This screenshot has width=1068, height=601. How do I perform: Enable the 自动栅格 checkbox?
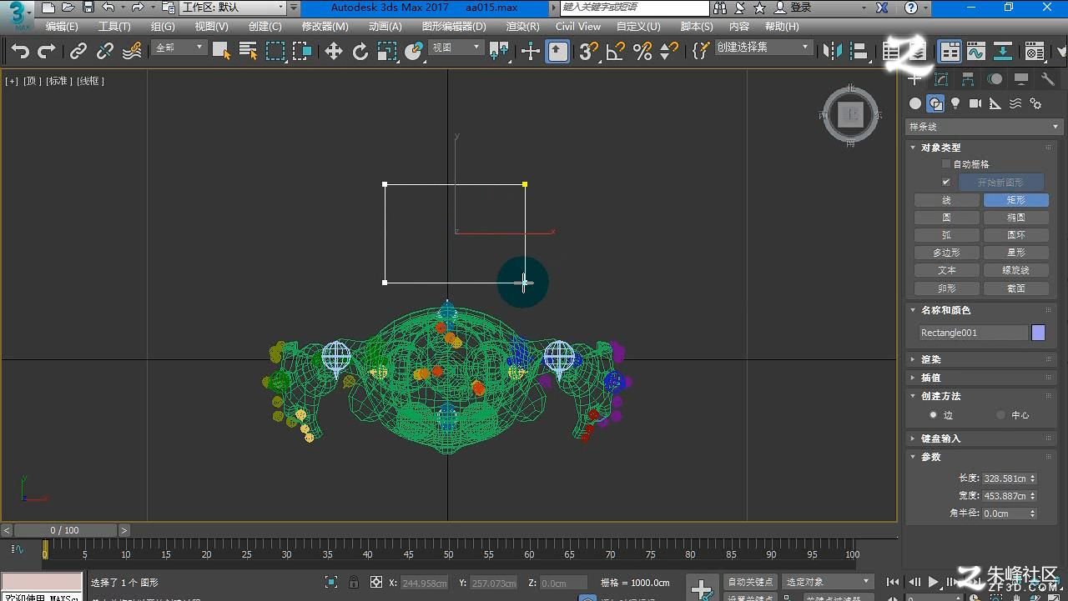pos(946,164)
